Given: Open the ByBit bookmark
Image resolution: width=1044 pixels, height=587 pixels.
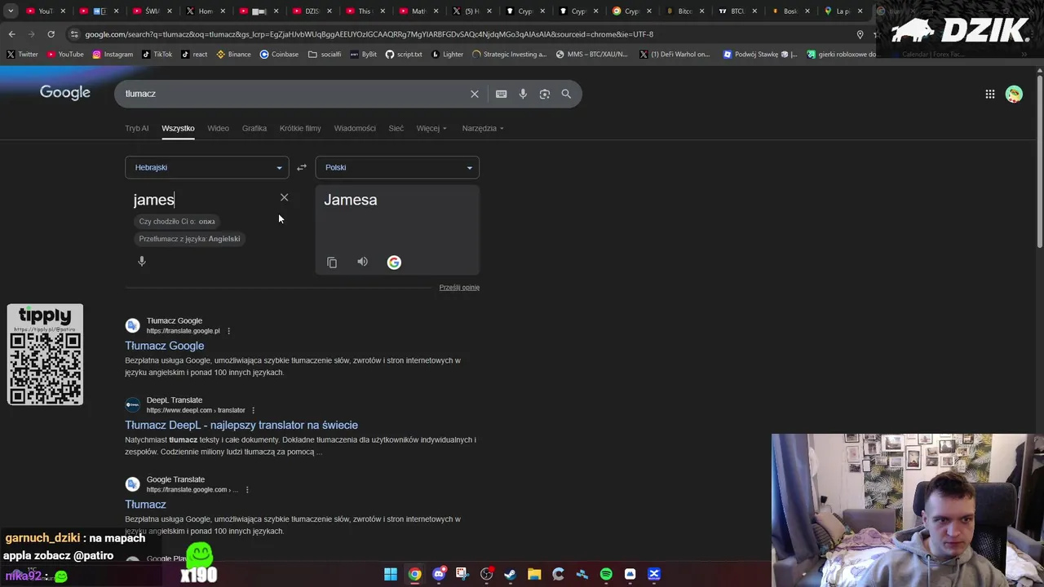Looking at the screenshot, I should (x=364, y=55).
